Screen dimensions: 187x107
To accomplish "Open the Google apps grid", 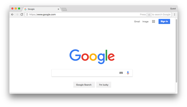I will (x=154, y=22).
